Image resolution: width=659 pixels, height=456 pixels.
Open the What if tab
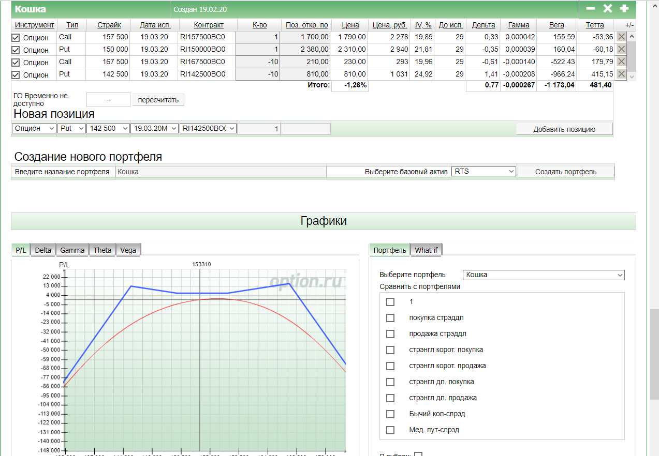pos(426,250)
